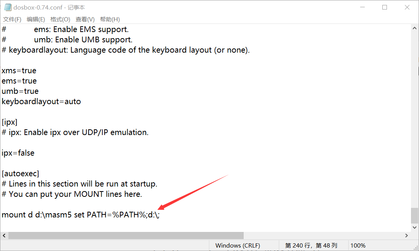This screenshot has width=419, height=251.
Task: Open the 查看(V) menu
Action: (x=85, y=19)
